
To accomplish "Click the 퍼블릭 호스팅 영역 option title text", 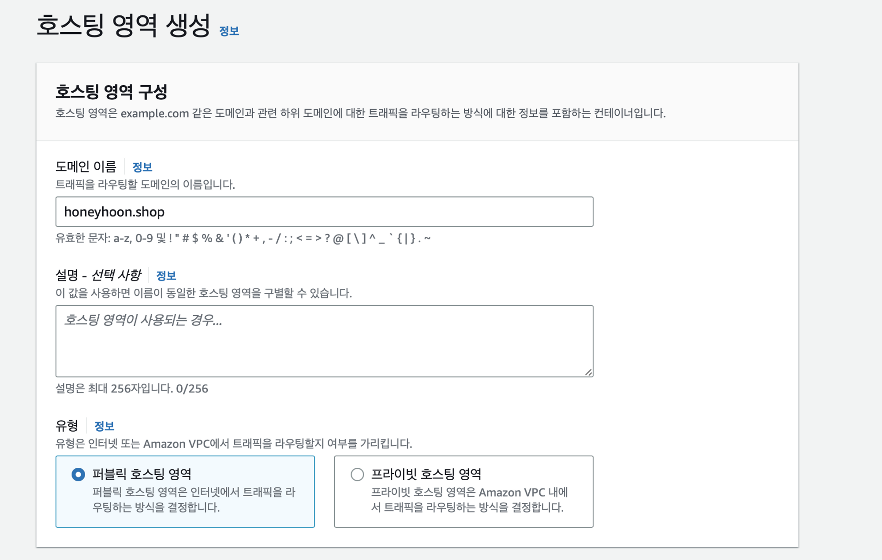I will click(x=142, y=474).
